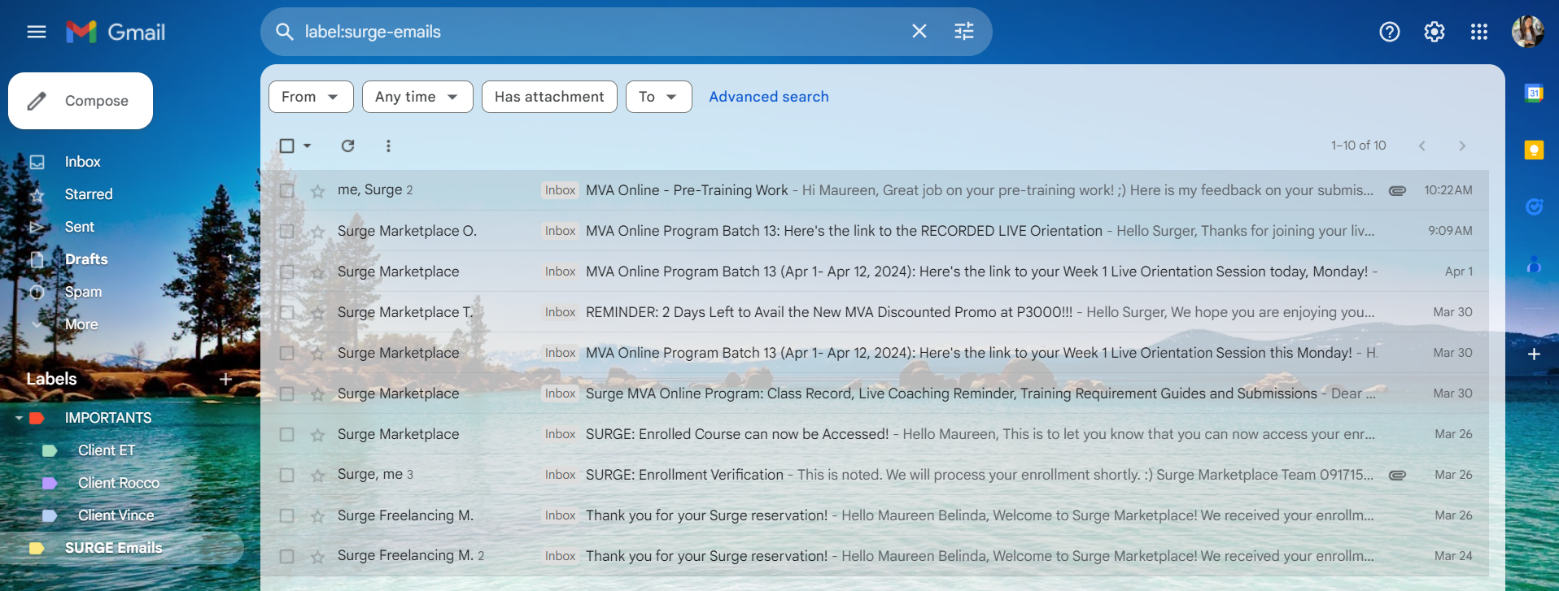Viewport: 1559px width, 591px height.
Task: Open the Spam folder
Action: click(x=84, y=292)
